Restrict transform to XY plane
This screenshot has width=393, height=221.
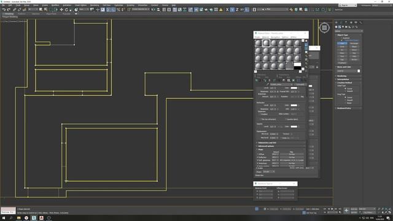pos(242,10)
